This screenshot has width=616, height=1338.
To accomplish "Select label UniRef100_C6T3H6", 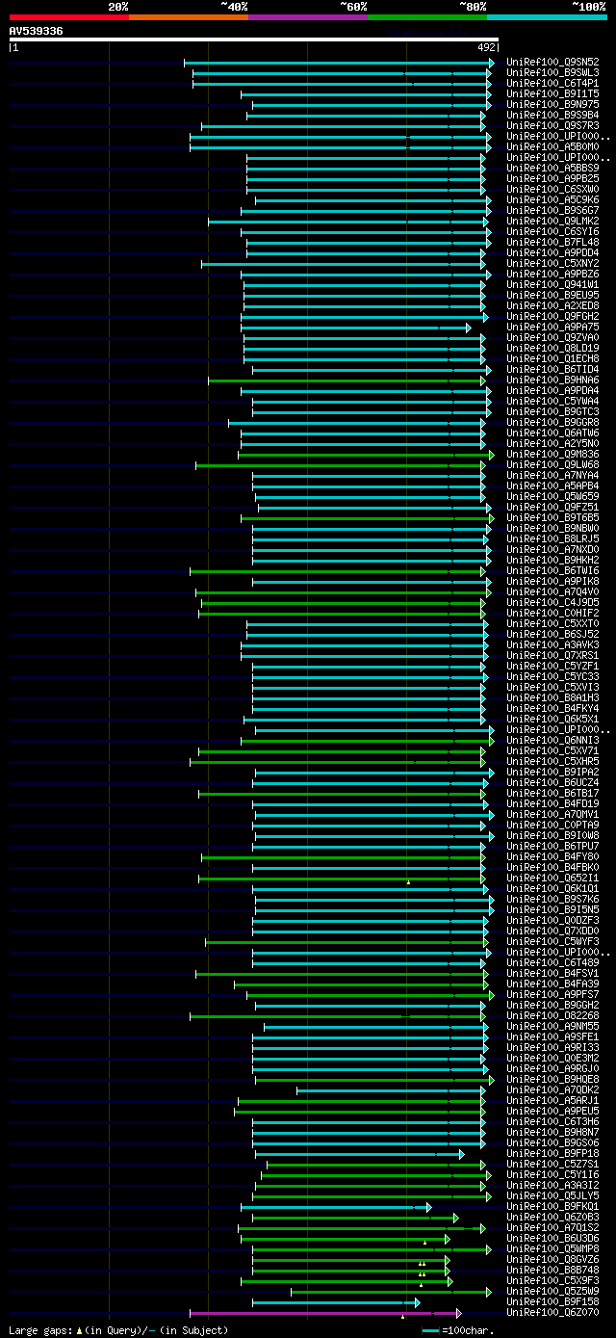I will coord(552,1121).
